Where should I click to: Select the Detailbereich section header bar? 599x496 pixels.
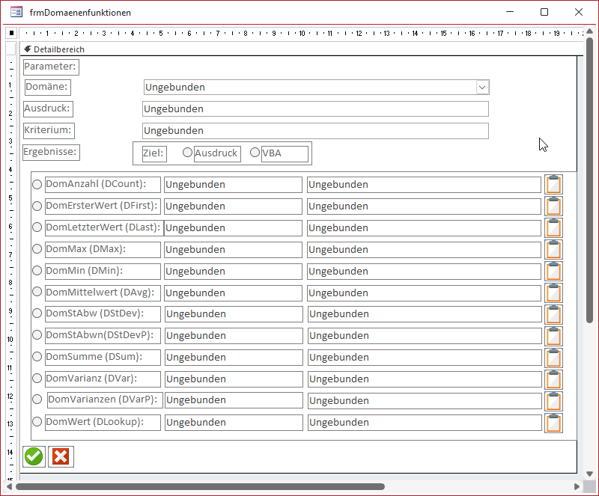(299, 49)
